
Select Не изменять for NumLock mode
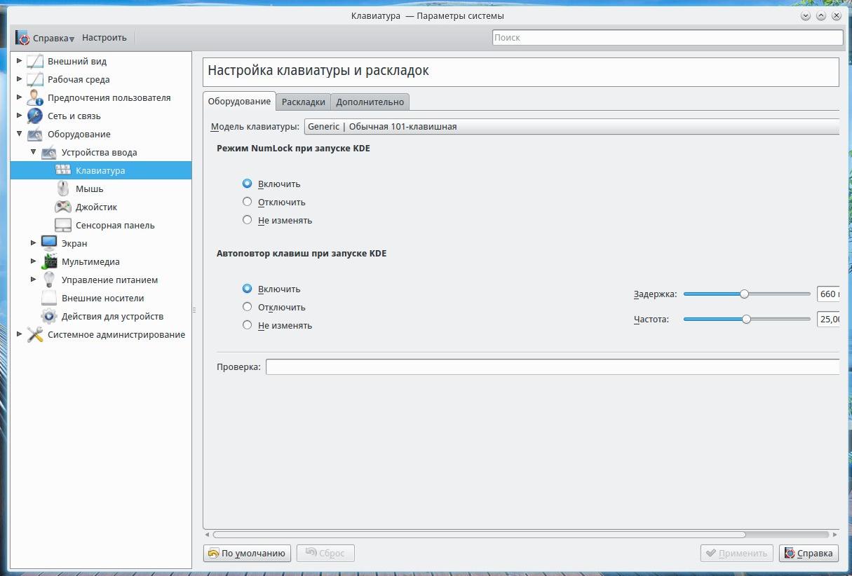[x=247, y=220]
